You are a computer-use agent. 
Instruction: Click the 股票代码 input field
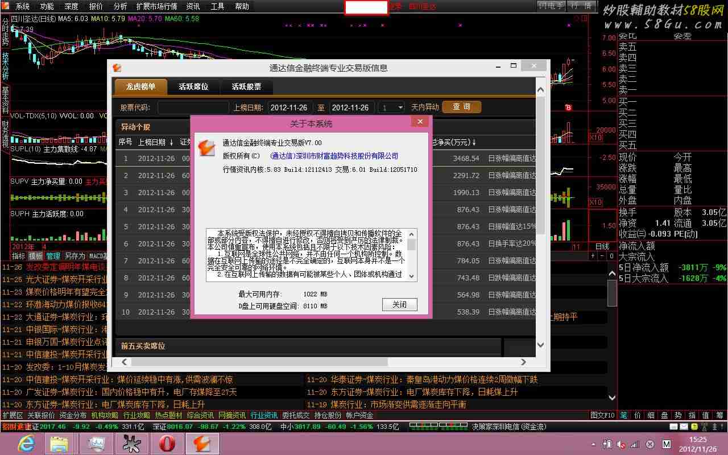[x=193, y=107]
